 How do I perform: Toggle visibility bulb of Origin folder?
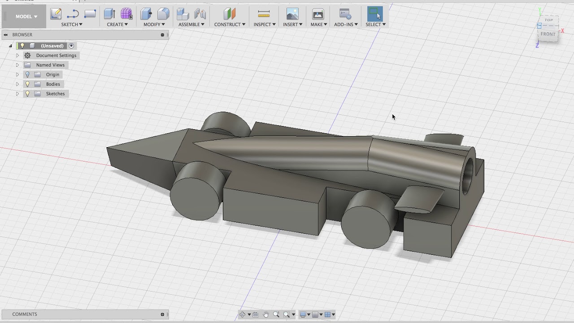27,74
